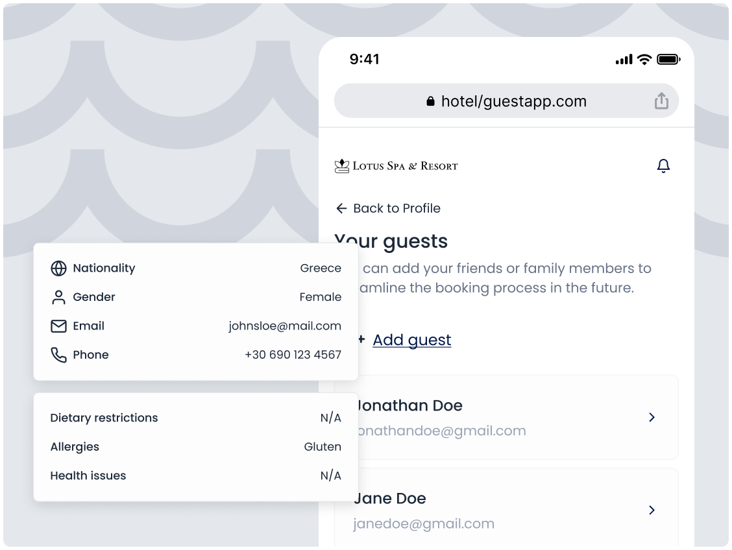Click the Health issues label
The width and height of the screenshot is (732, 550).
(88, 476)
